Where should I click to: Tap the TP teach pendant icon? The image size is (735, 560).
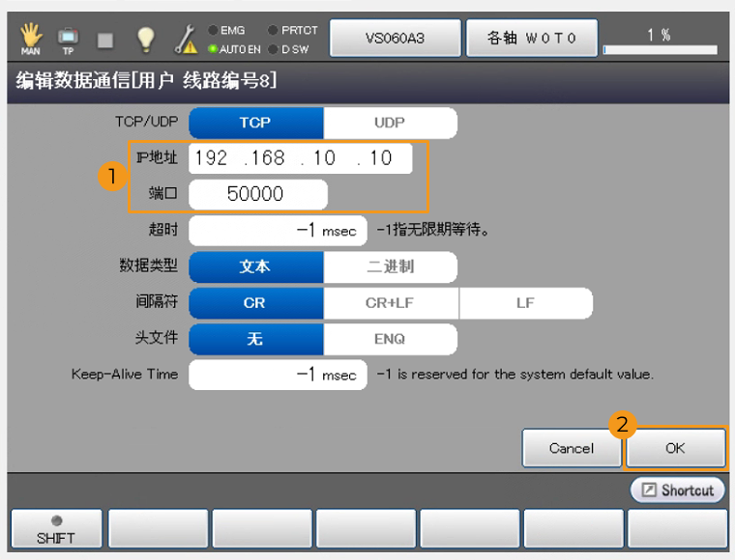coord(68,41)
